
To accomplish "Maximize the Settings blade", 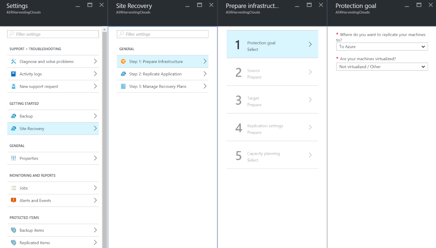I will click(90, 5).
